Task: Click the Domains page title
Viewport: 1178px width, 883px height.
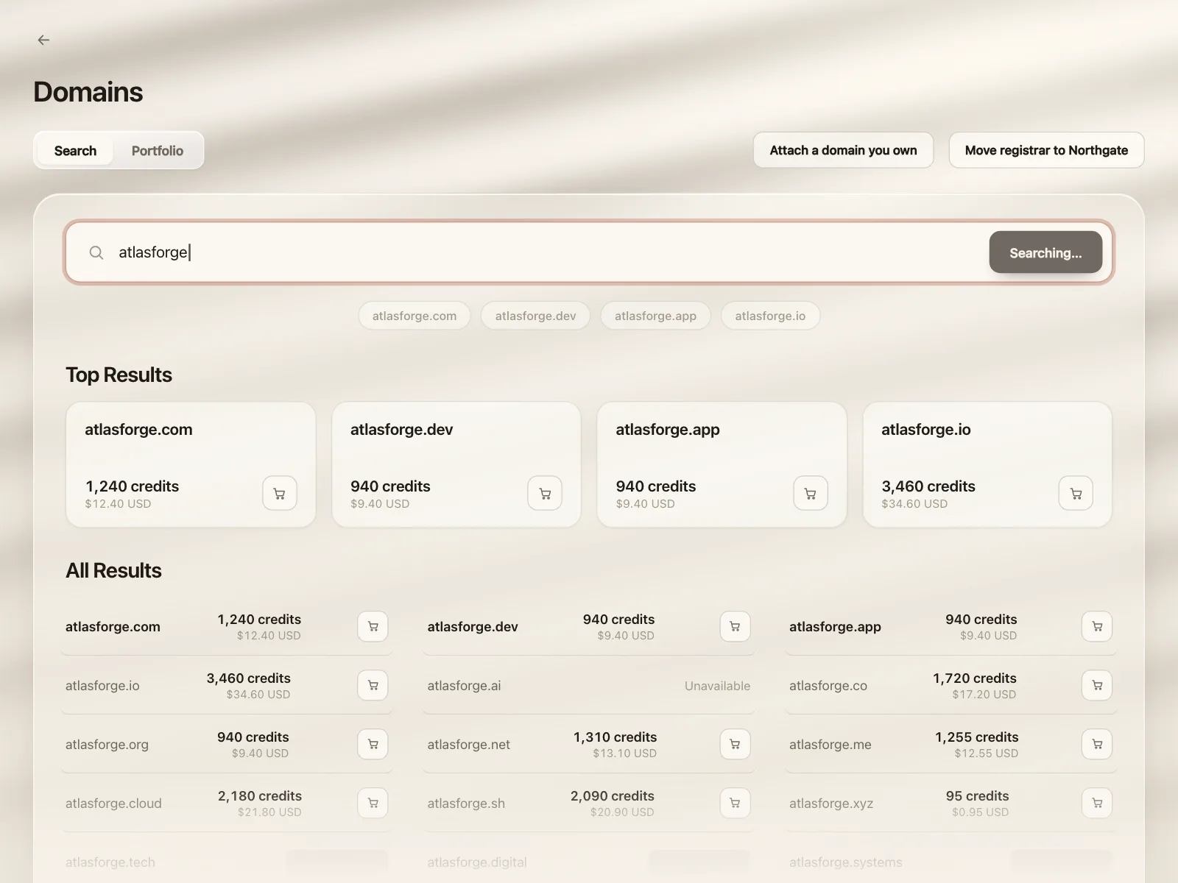Action: pyautogui.click(x=88, y=92)
